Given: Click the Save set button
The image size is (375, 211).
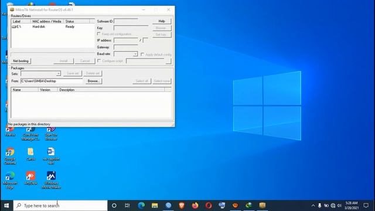Looking at the screenshot, I should [73, 73].
